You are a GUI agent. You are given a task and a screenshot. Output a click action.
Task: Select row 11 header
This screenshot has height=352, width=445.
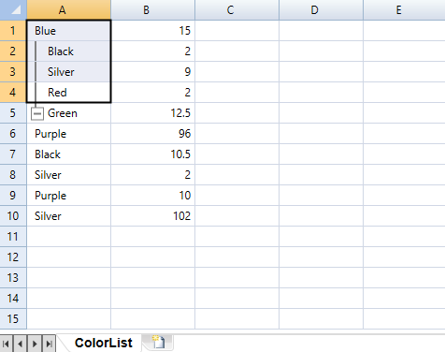click(13, 237)
